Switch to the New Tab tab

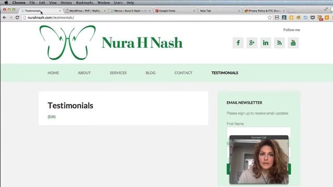219,10
